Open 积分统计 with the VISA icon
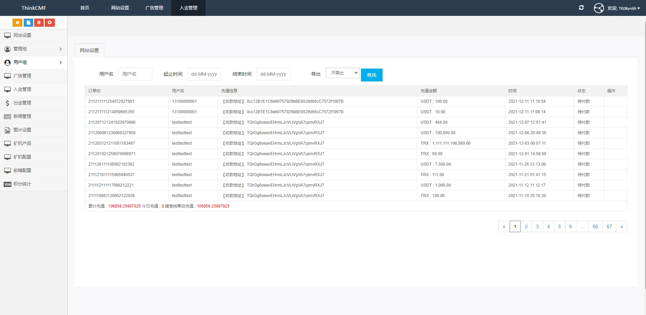The width and height of the screenshot is (646, 315). [x=22, y=184]
